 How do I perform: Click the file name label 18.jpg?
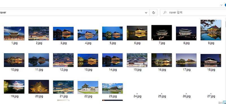211,70
